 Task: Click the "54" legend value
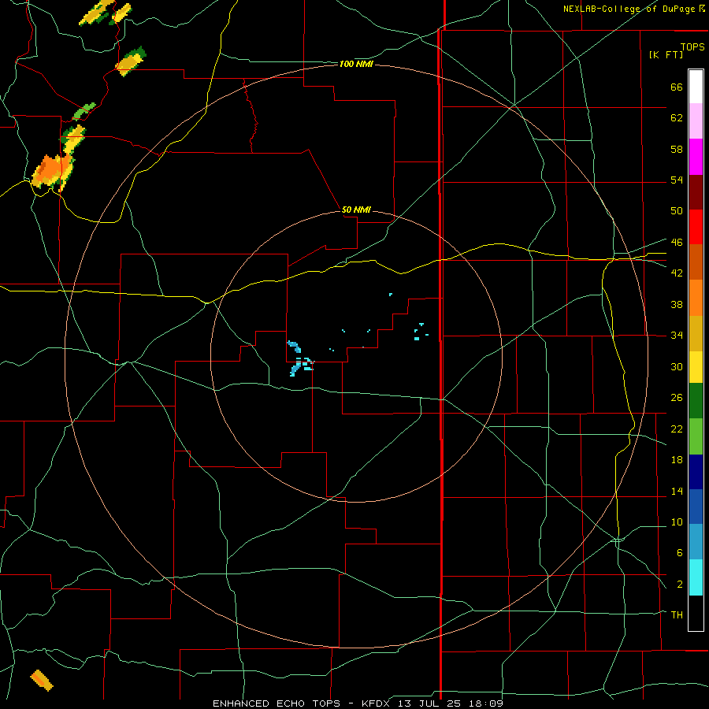point(677,180)
